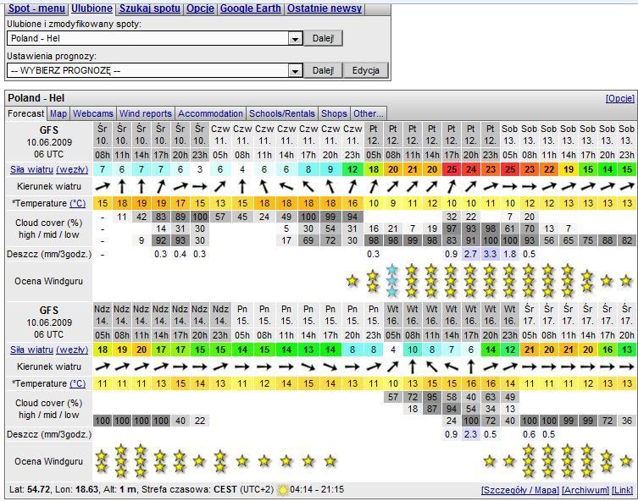Open the [Link] link at bottom right
The width and height of the screenshot is (638, 501).
[623, 490]
